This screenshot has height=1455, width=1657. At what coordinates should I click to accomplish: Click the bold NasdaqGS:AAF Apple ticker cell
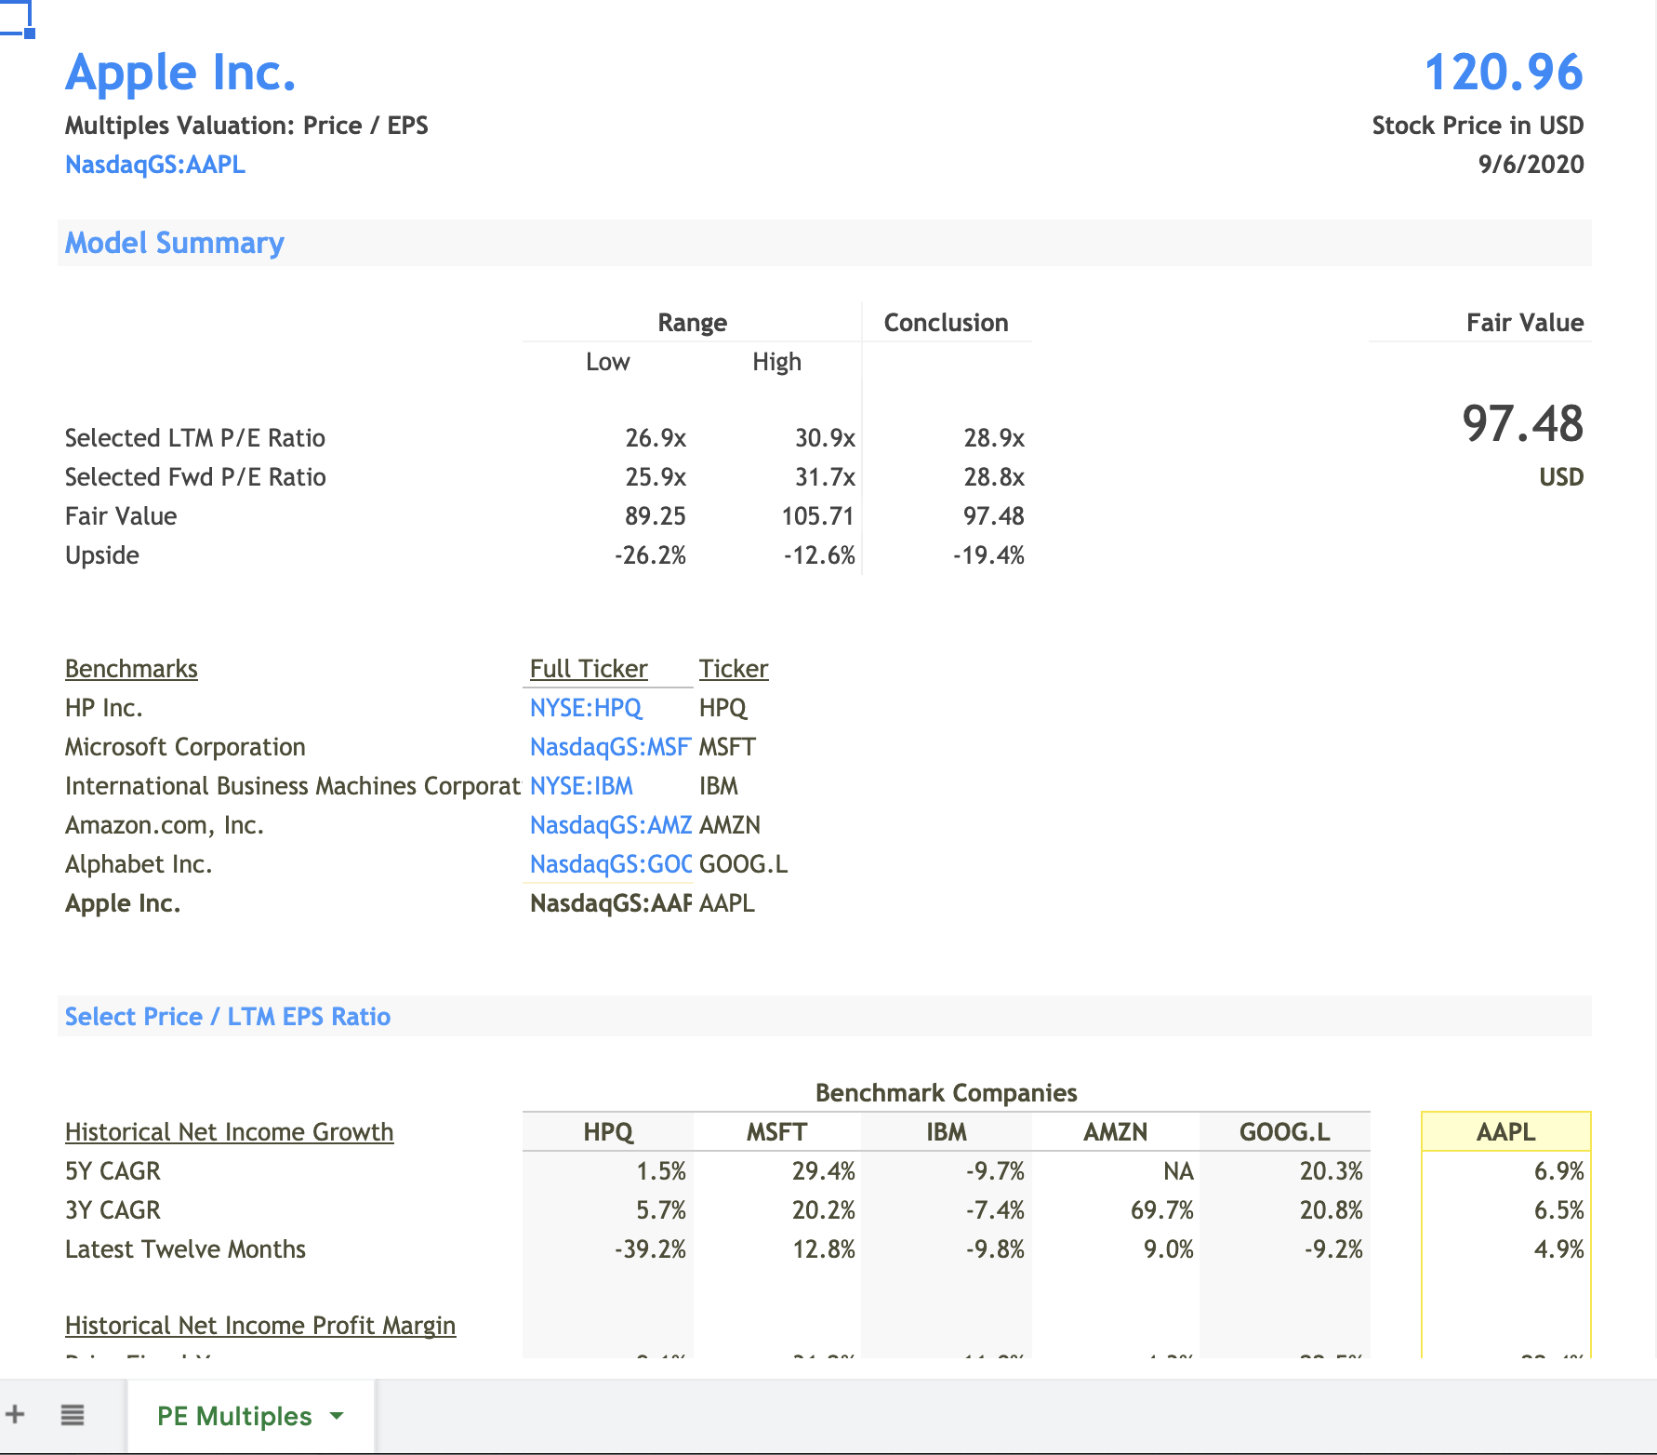point(611,903)
